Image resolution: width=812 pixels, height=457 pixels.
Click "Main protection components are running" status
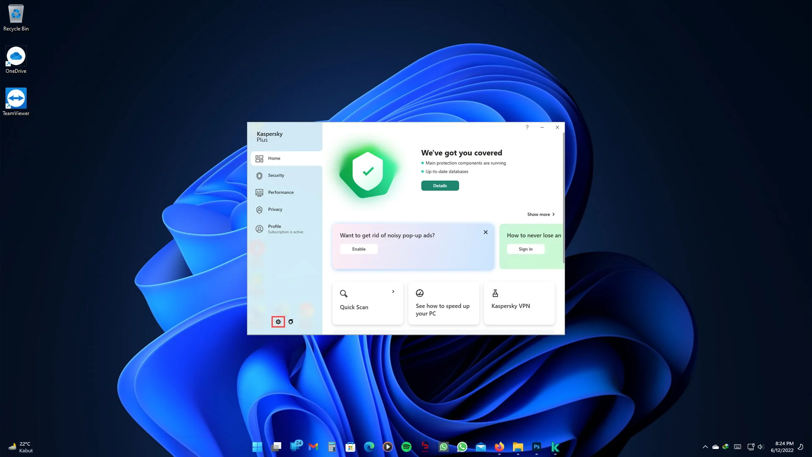(465, 163)
